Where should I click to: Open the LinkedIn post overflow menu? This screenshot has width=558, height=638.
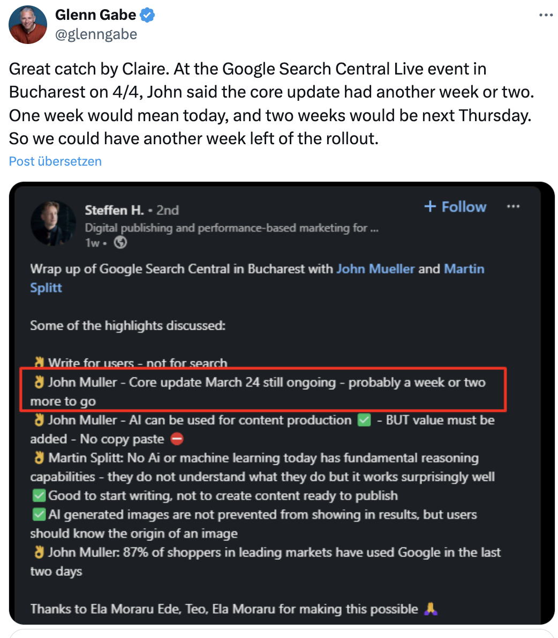point(513,206)
